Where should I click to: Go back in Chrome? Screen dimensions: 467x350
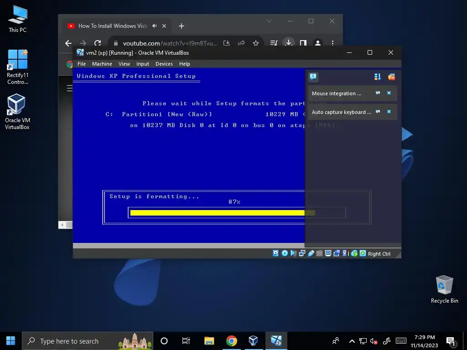[x=68, y=43]
